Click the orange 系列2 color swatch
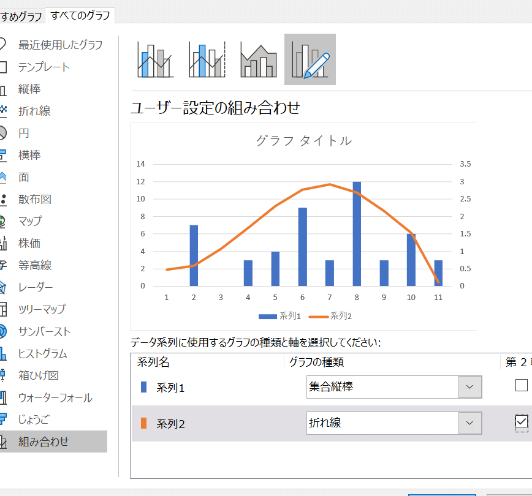The width and height of the screenshot is (532, 496). 144,423
